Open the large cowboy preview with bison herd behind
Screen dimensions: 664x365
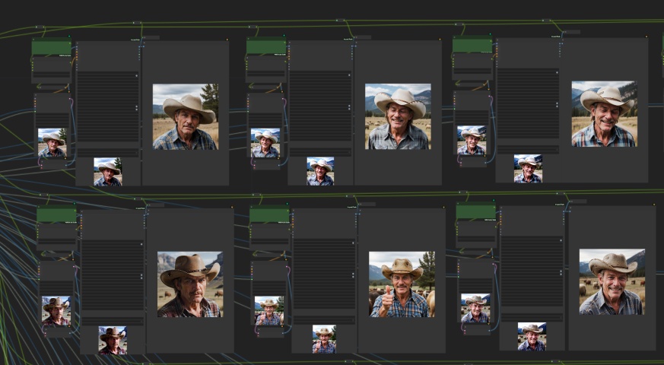pos(612,282)
